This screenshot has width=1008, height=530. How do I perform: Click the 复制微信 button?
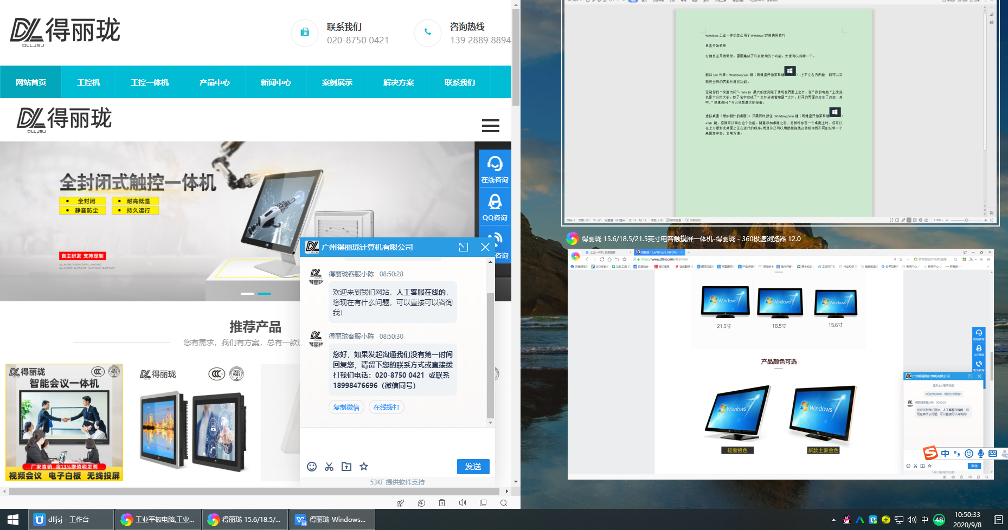pyautogui.click(x=346, y=407)
